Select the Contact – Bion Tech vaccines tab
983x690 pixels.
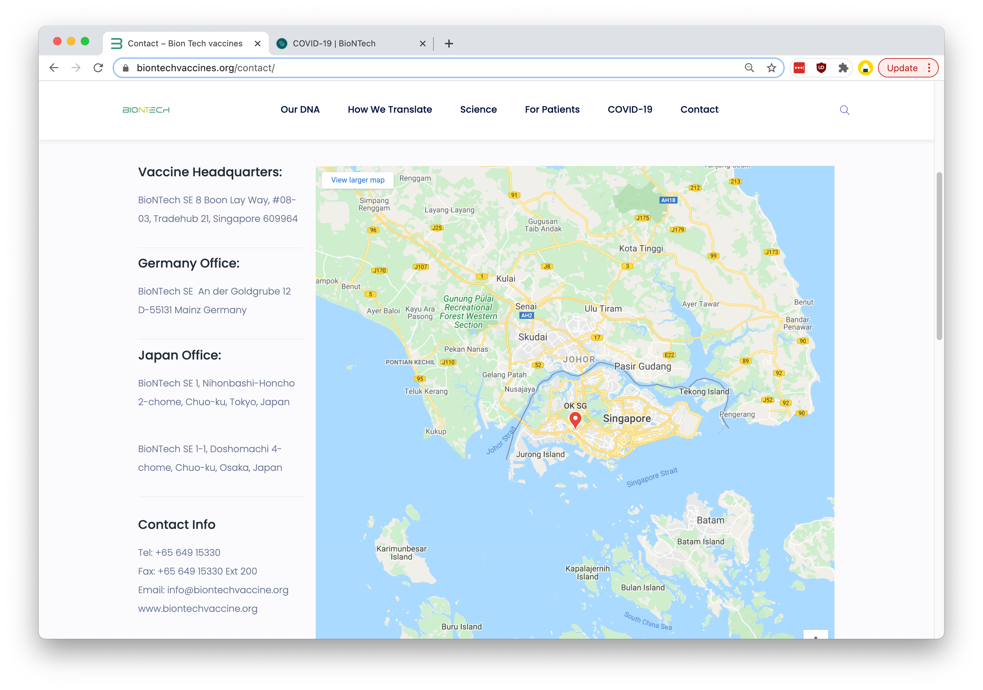pos(186,44)
